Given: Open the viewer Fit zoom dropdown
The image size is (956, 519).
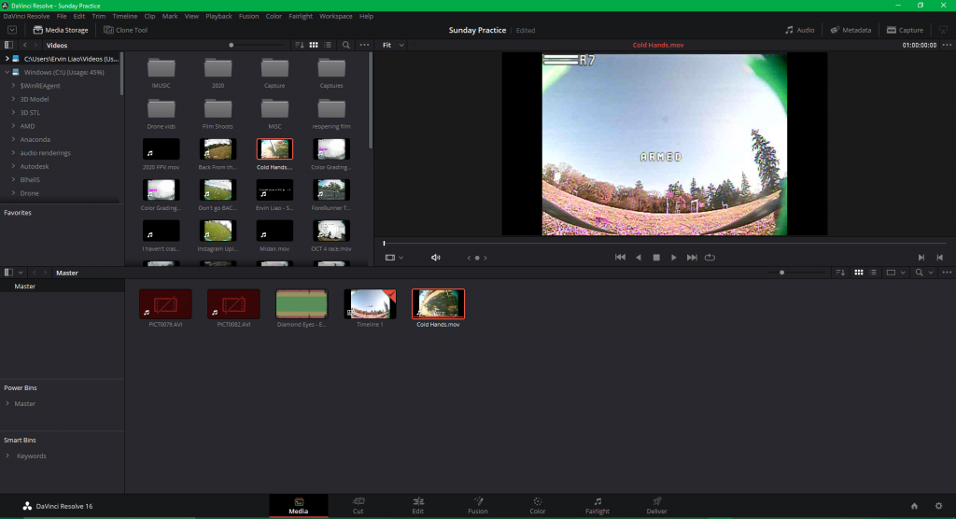Looking at the screenshot, I should [393, 45].
